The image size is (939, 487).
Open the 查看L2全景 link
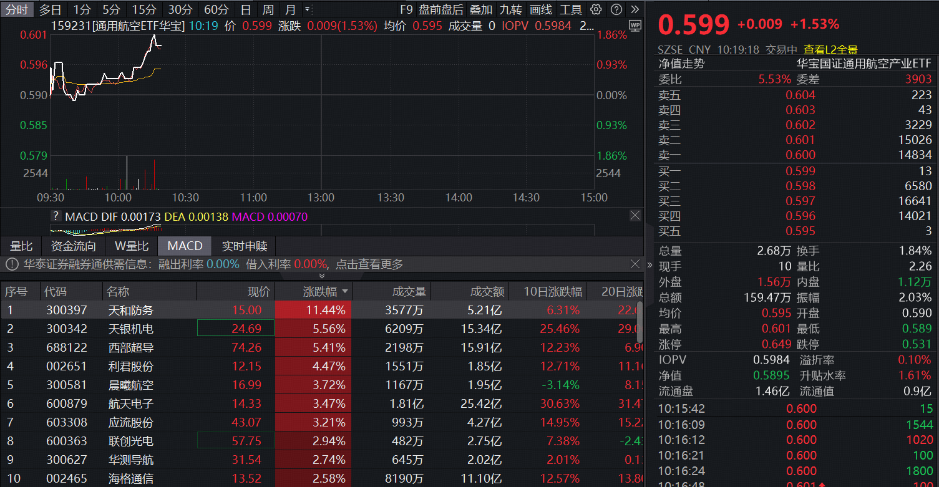(832, 49)
